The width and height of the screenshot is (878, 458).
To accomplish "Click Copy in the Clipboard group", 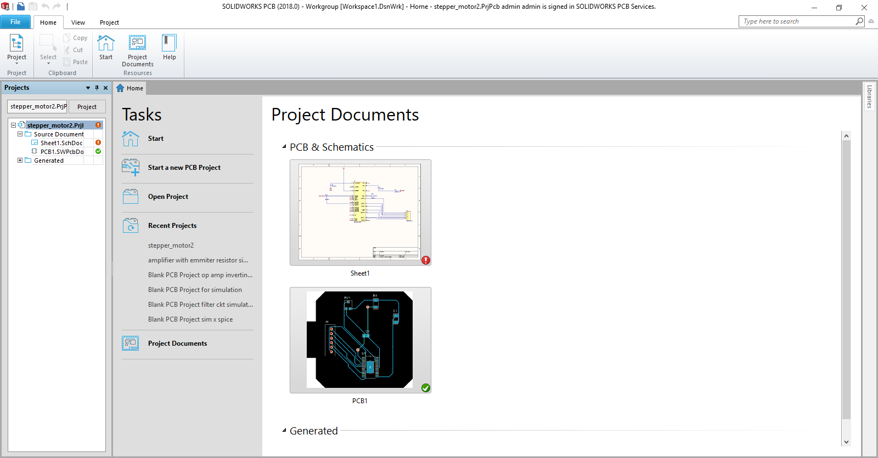I will [x=75, y=38].
